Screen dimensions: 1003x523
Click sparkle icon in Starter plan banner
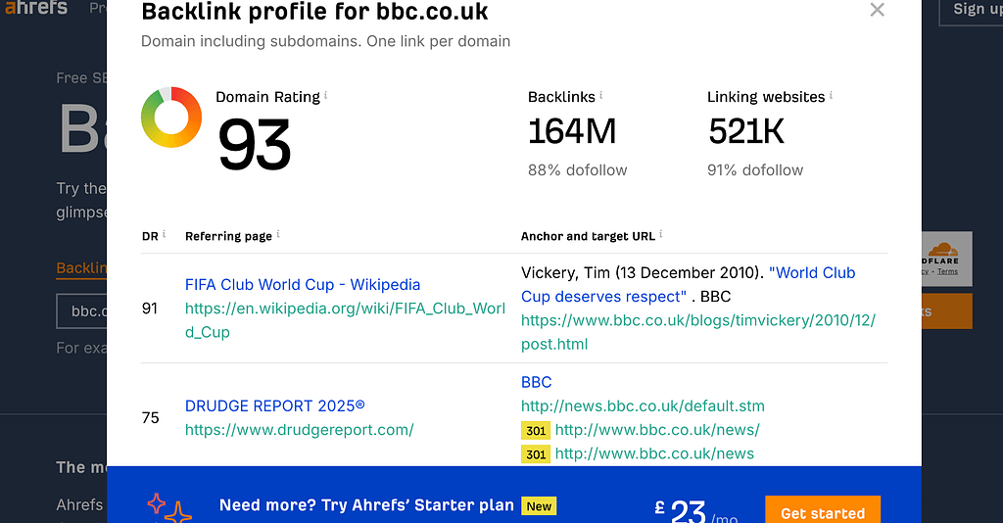point(168,507)
